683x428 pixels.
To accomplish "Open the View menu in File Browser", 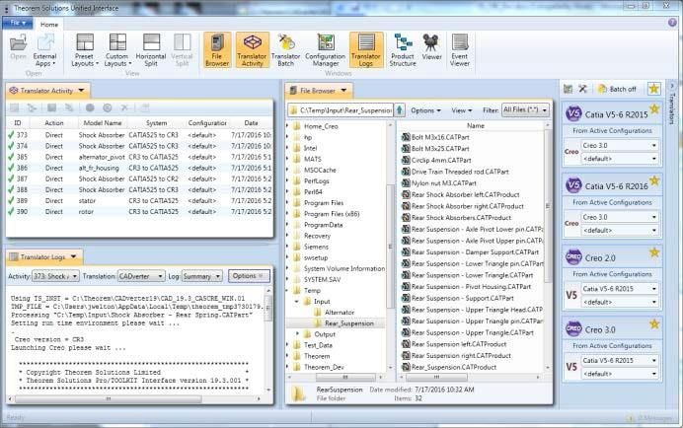I will pyautogui.click(x=462, y=110).
